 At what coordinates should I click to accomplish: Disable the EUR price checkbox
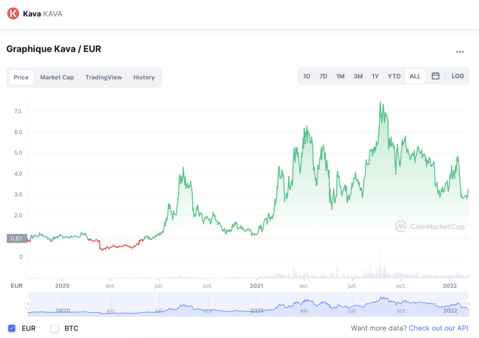tap(12, 328)
